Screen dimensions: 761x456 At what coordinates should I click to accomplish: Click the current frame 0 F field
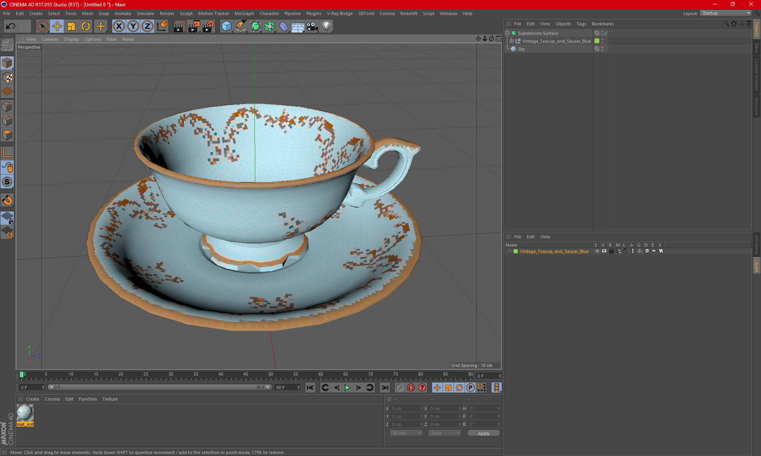pyautogui.click(x=32, y=388)
